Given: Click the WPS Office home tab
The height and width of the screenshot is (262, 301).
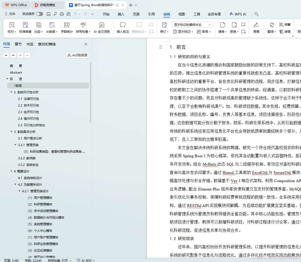Looking at the screenshot, I should 16,5.
